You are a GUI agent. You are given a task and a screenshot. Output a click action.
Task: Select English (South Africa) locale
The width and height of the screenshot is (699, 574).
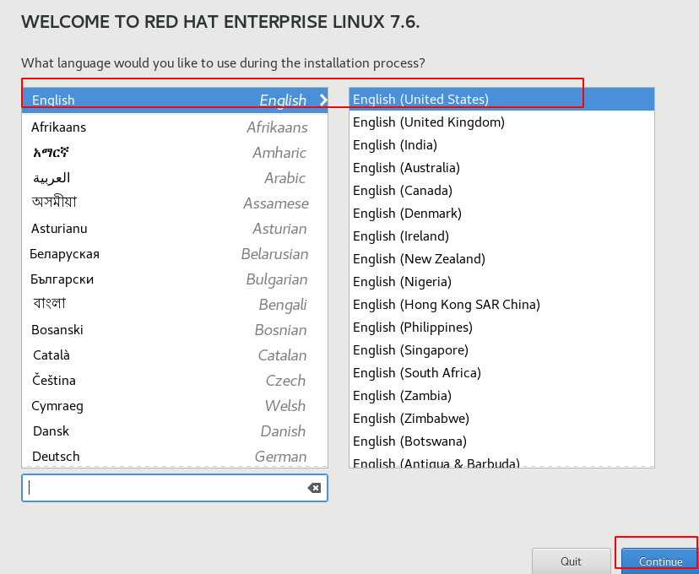pyautogui.click(x=502, y=372)
